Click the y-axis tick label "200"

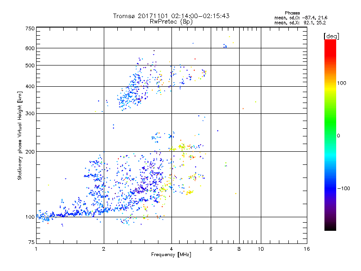[x=30, y=152]
